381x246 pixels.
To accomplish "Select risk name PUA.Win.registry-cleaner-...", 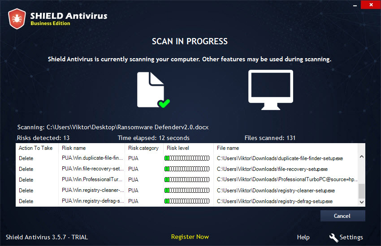I will (93, 190).
